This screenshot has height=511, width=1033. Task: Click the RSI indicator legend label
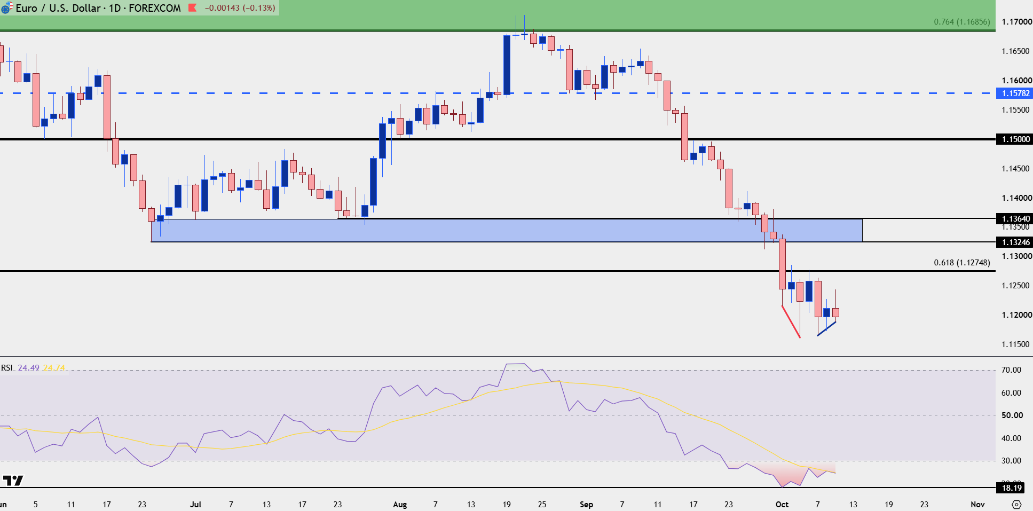[7, 368]
